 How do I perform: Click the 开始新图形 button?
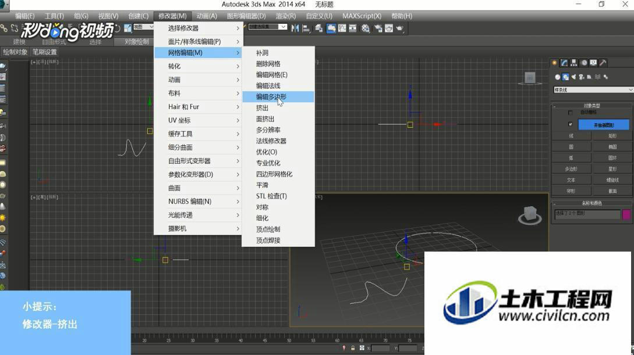pyautogui.click(x=604, y=125)
